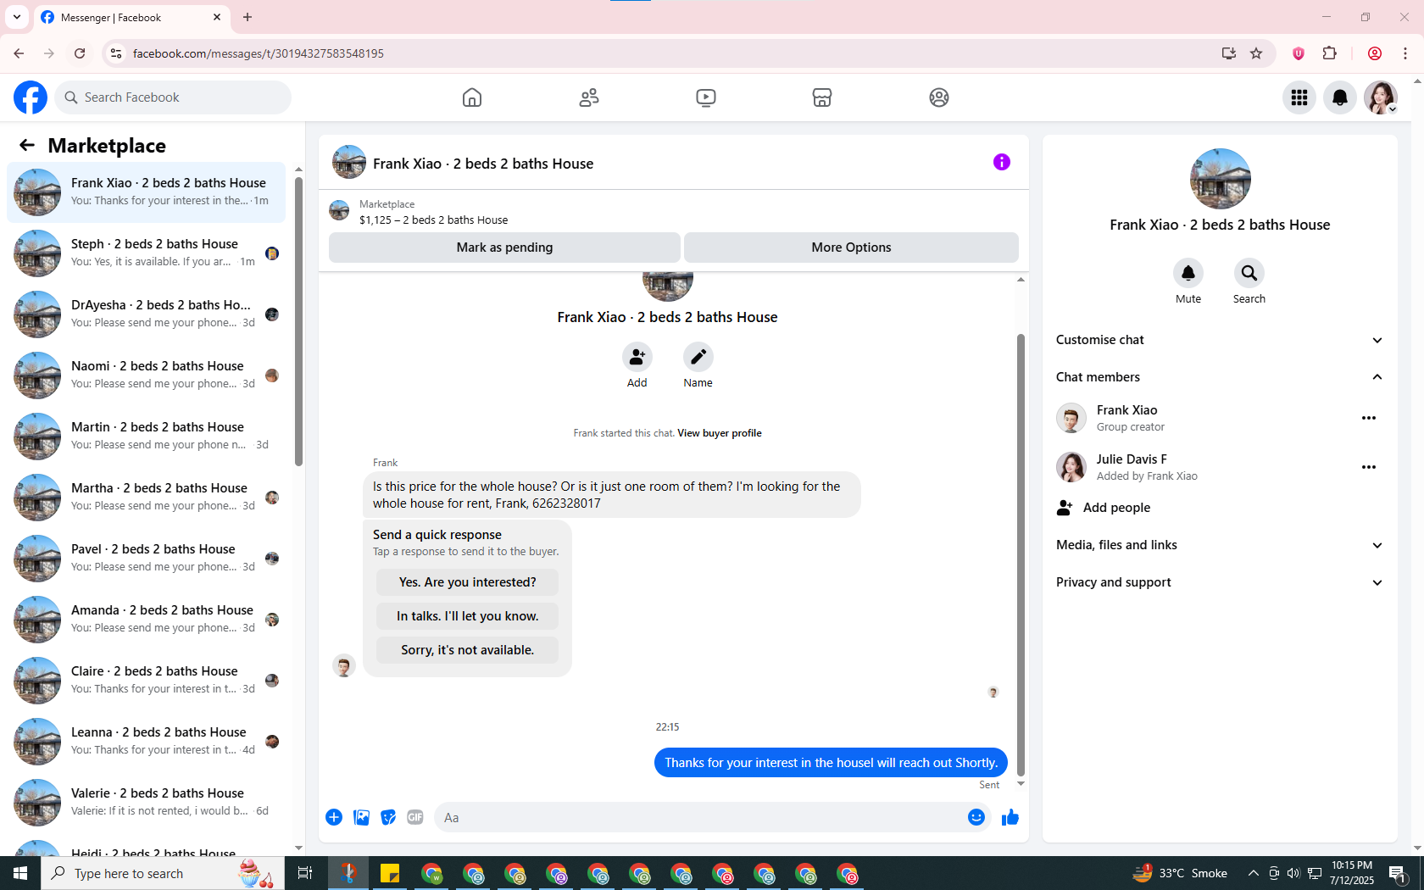The height and width of the screenshot is (890, 1424).
Task: Click Mark as pending button
Action: 504,248
